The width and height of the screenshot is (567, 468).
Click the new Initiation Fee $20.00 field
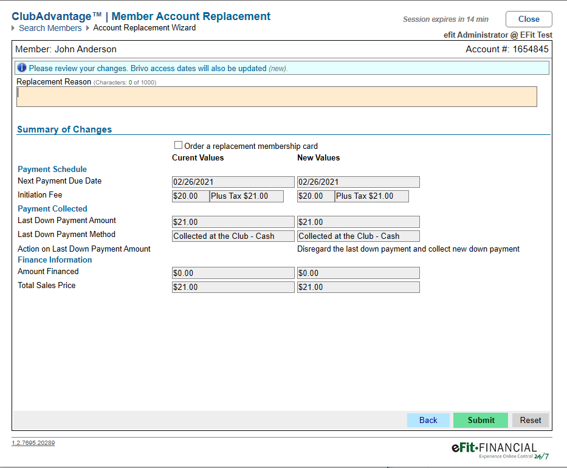pyautogui.click(x=315, y=196)
